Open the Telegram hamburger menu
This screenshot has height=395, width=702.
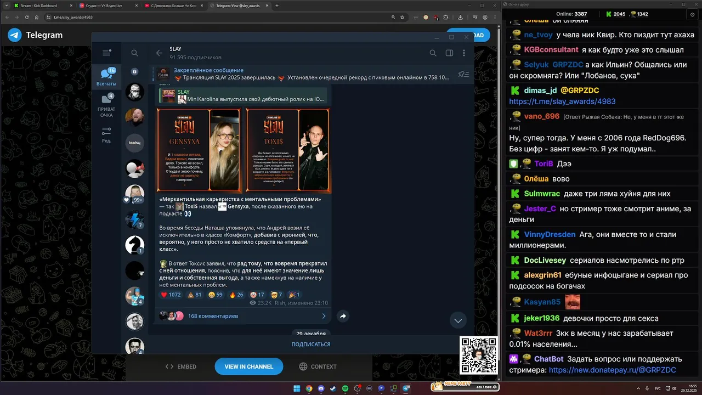pos(106,53)
